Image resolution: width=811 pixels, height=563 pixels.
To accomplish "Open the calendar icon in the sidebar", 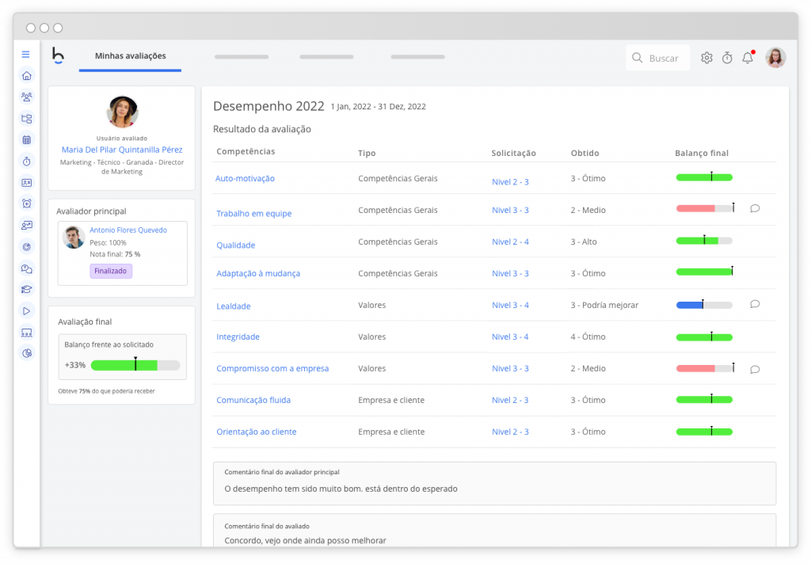I will 27,140.
